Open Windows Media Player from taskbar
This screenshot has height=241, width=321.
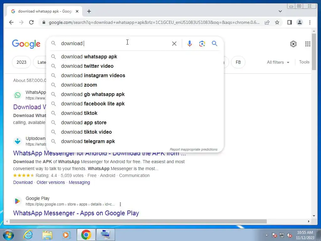pos(66,235)
